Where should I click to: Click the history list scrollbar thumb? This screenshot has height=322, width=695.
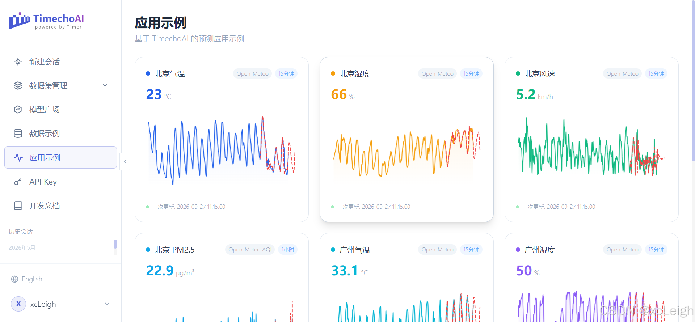[x=115, y=244]
